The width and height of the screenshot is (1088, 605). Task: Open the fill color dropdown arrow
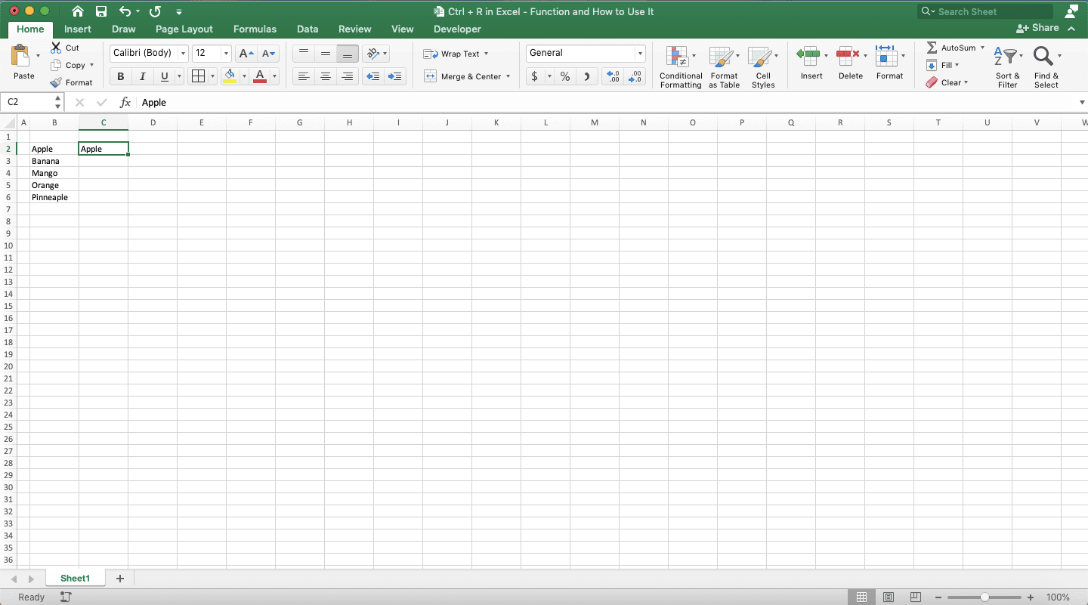click(244, 76)
